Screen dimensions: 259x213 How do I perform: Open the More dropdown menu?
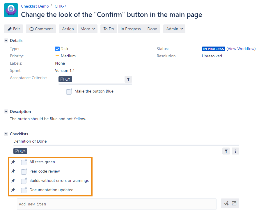[88, 29]
